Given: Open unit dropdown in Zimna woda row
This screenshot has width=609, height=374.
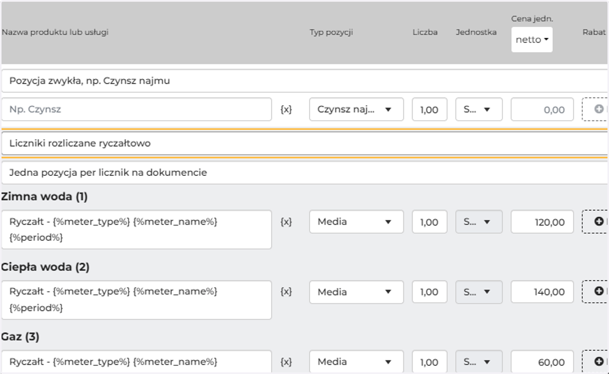Looking at the screenshot, I should (479, 222).
